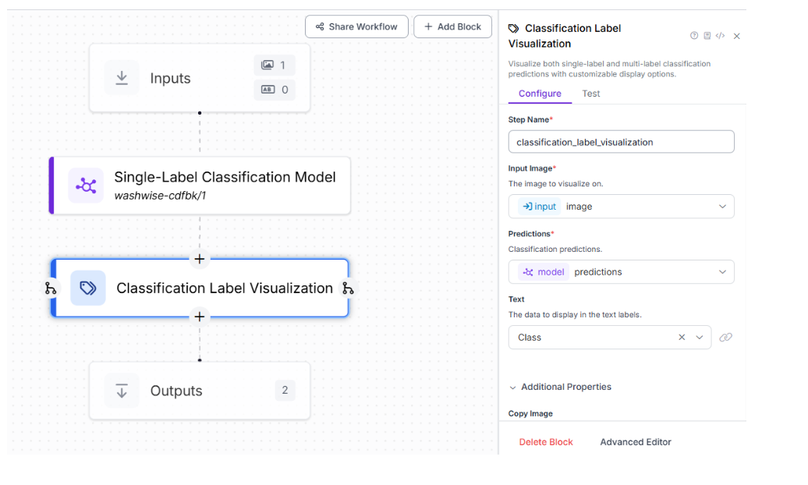Close the Classification Label Visualization panel
The height and width of the screenshot is (485, 808).
tap(737, 36)
